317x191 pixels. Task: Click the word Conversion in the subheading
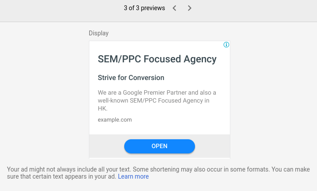click(146, 78)
